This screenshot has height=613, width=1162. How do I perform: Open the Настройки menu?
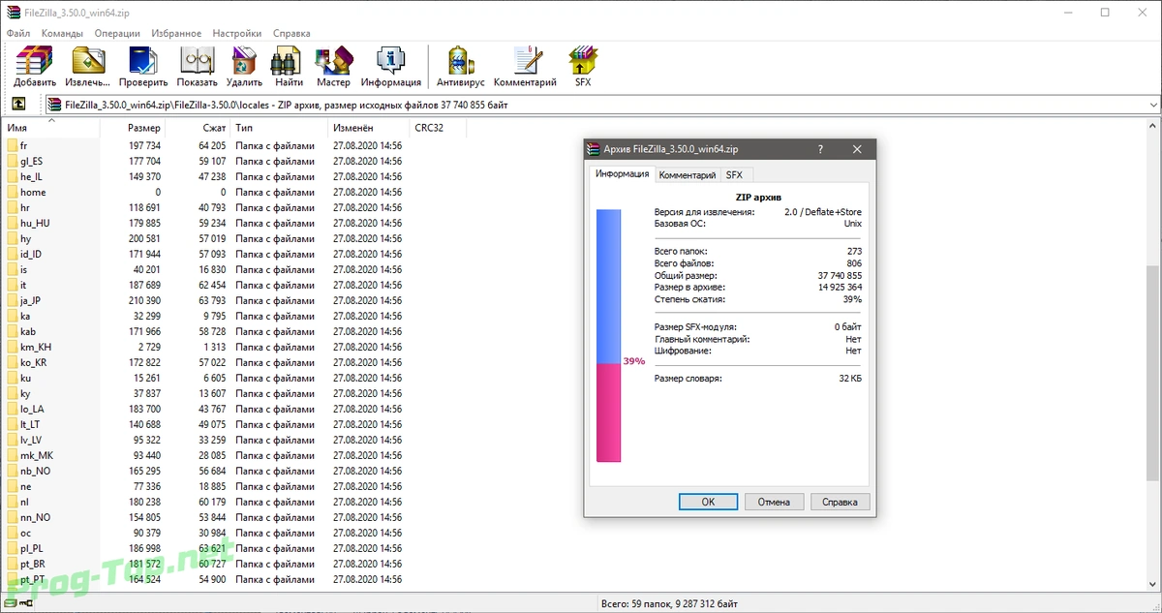[237, 33]
